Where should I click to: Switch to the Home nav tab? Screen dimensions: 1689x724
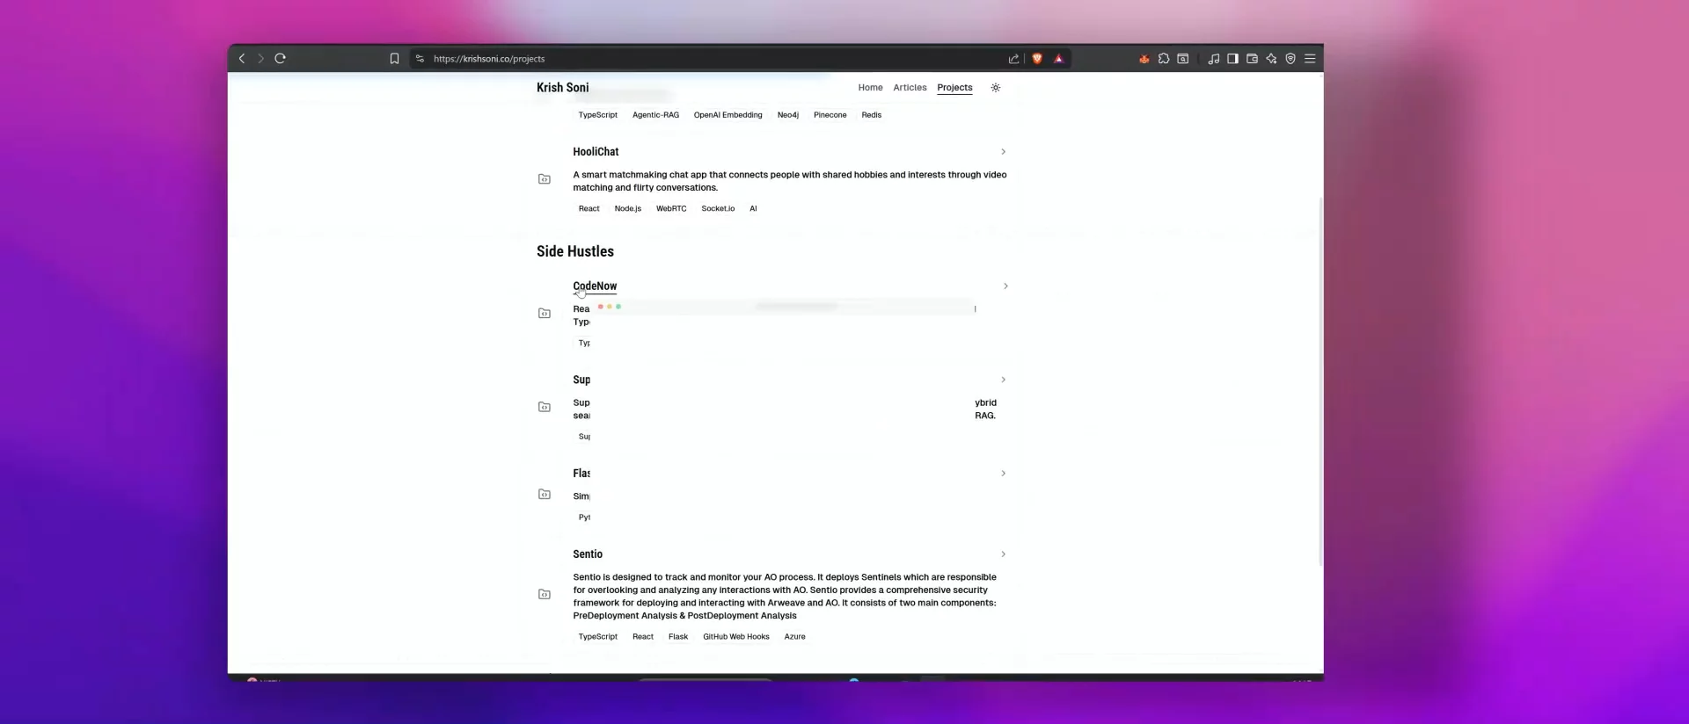[x=870, y=88]
